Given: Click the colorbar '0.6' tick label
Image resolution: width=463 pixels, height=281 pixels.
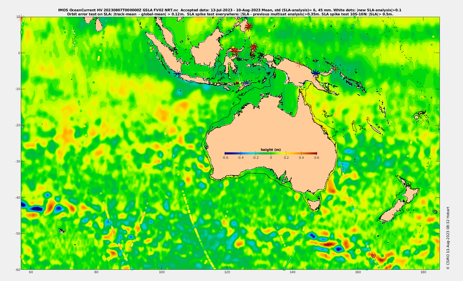Looking at the screenshot, I should [x=317, y=158].
